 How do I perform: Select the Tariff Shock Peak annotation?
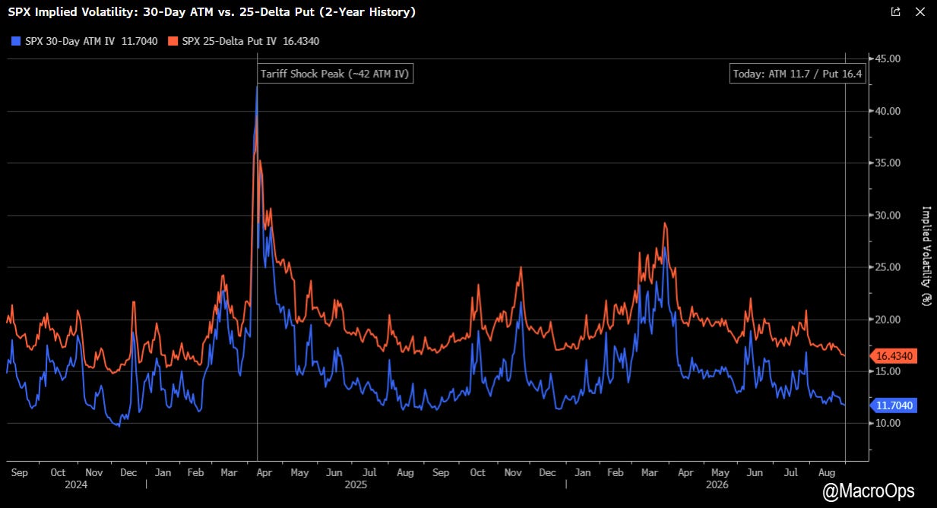335,74
